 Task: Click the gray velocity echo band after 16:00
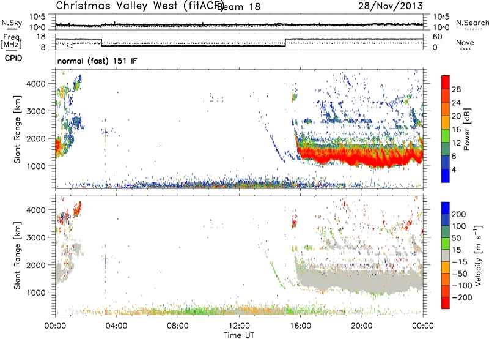click(x=359, y=281)
